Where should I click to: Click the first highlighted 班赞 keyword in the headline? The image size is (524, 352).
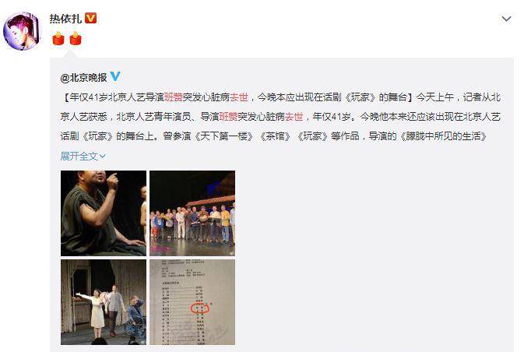pos(173,97)
